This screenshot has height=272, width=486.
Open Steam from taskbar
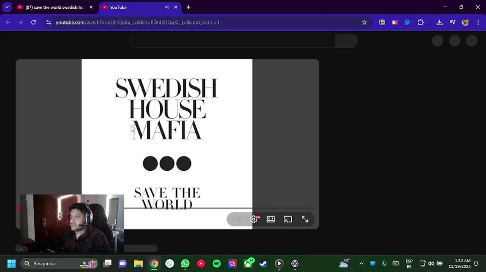point(263,263)
